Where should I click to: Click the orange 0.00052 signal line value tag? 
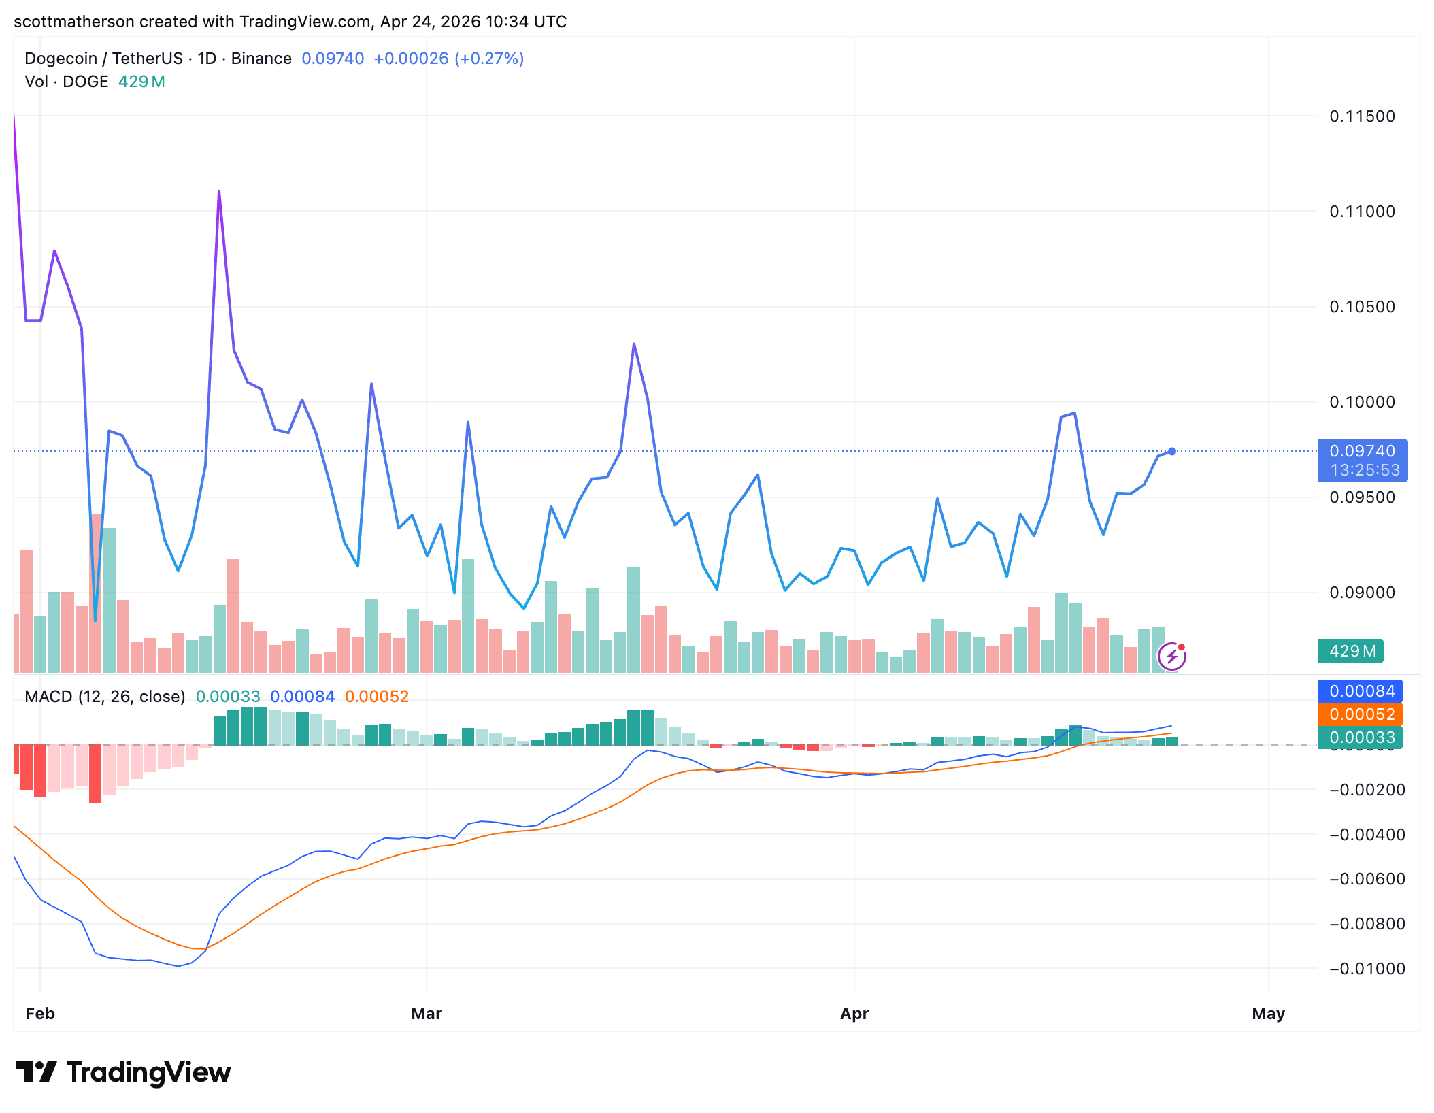click(x=1360, y=714)
